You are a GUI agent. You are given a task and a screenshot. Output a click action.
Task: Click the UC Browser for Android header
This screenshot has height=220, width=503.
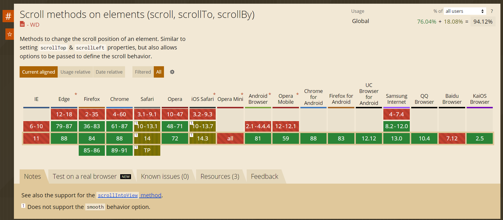coord(369,94)
